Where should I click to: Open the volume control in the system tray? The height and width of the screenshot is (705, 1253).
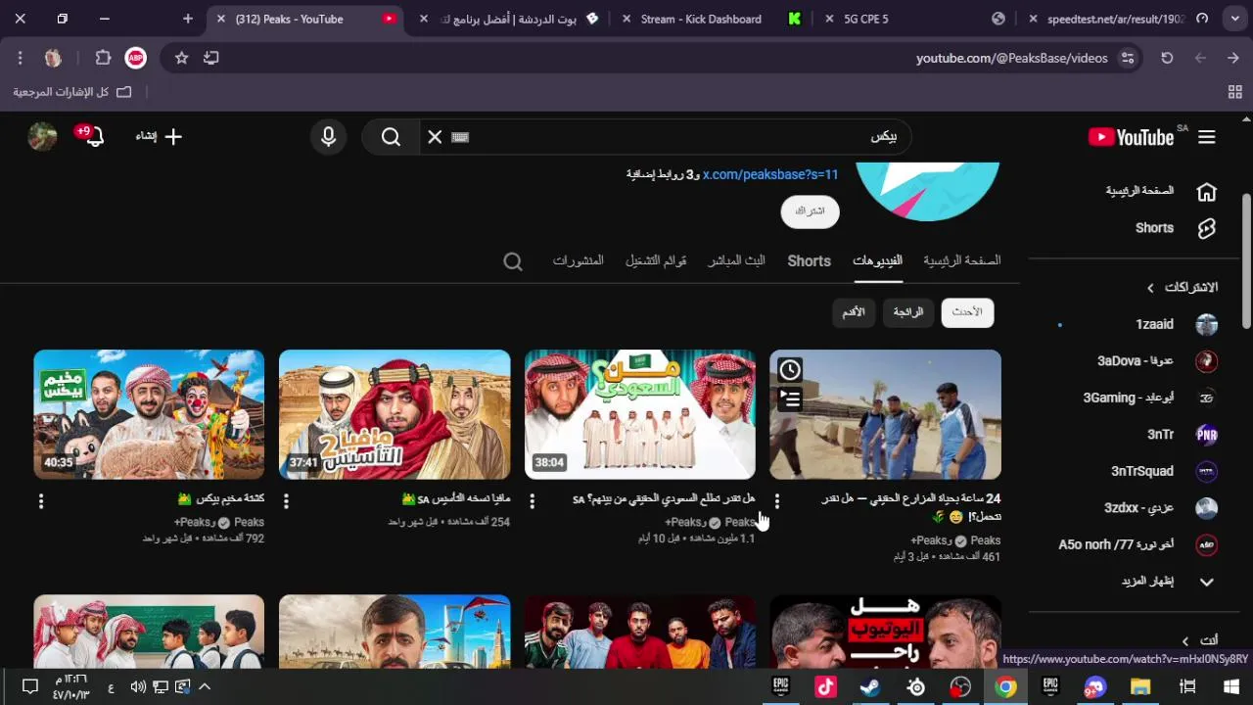click(138, 687)
